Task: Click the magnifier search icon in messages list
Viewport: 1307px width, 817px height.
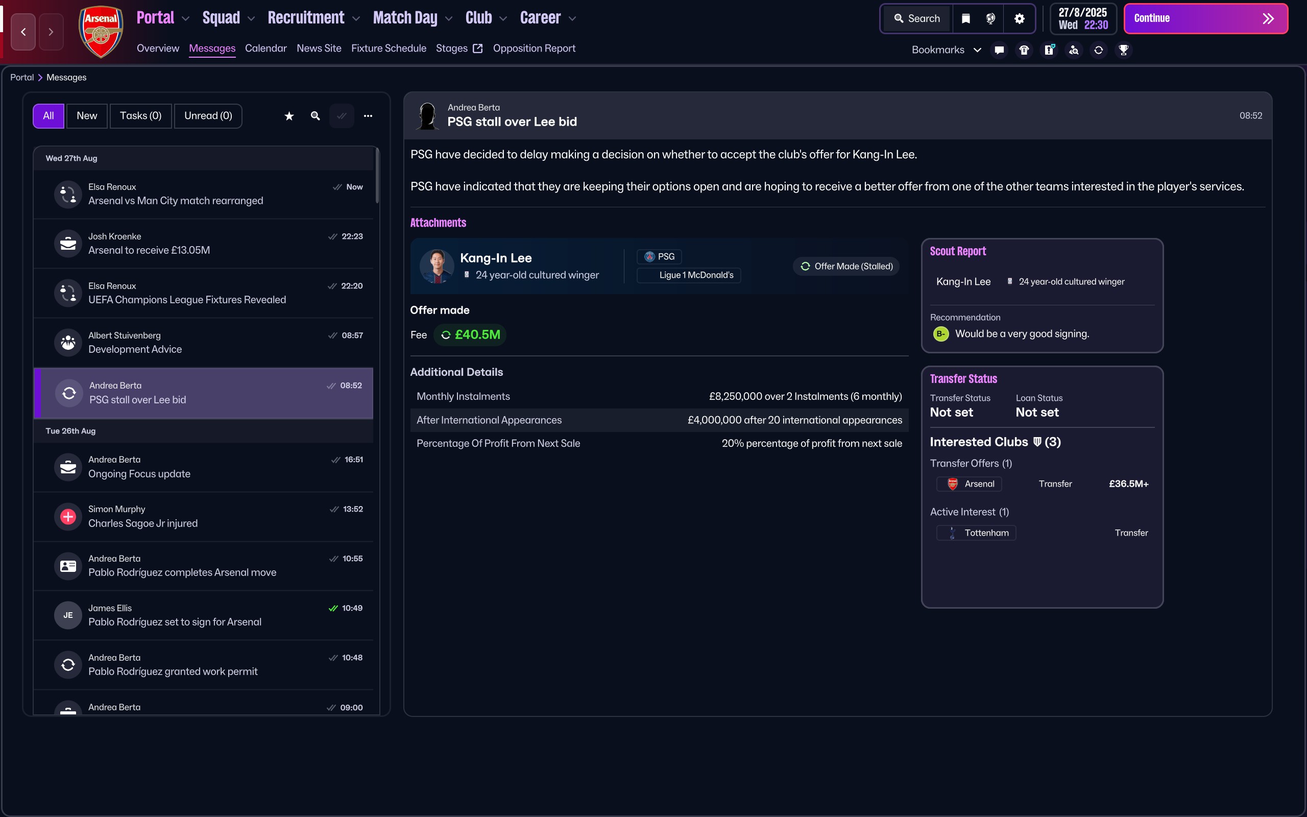Action: point(316,115)
